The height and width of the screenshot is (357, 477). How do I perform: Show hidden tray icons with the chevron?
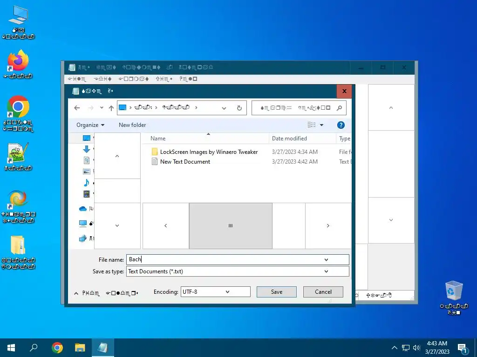(394, 348)
